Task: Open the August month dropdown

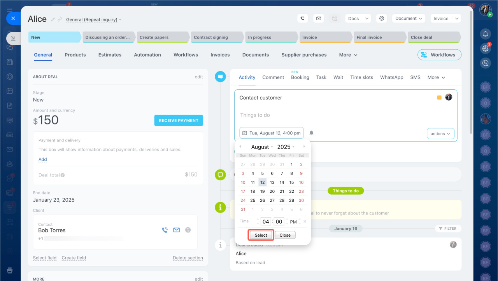Action: [x=262, y=147]
